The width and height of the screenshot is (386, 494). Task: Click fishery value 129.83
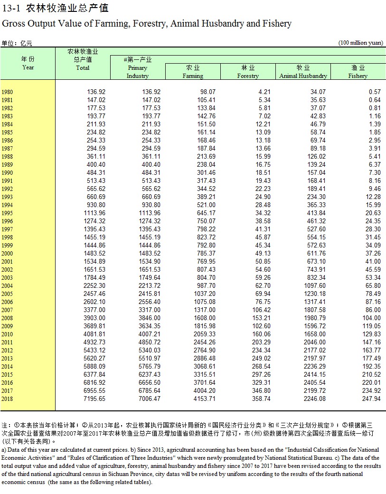coord(371,334)
